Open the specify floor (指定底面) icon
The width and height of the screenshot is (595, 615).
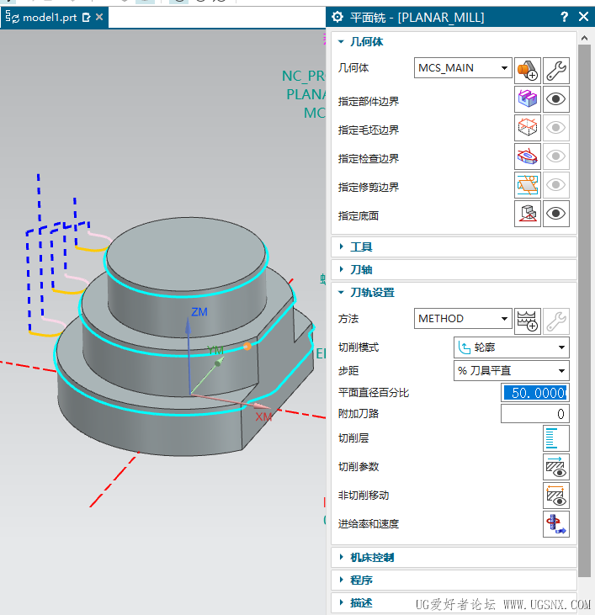528,214
